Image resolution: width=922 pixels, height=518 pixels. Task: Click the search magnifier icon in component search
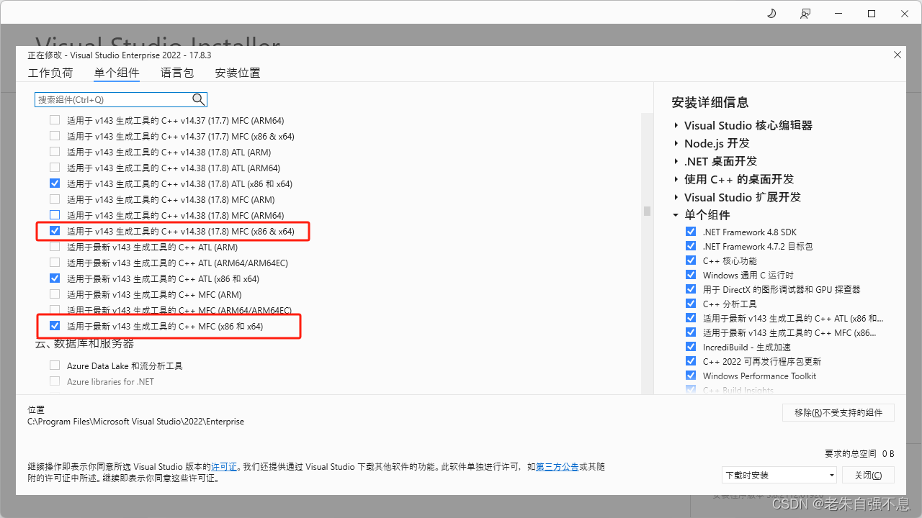tap(198, 99)
